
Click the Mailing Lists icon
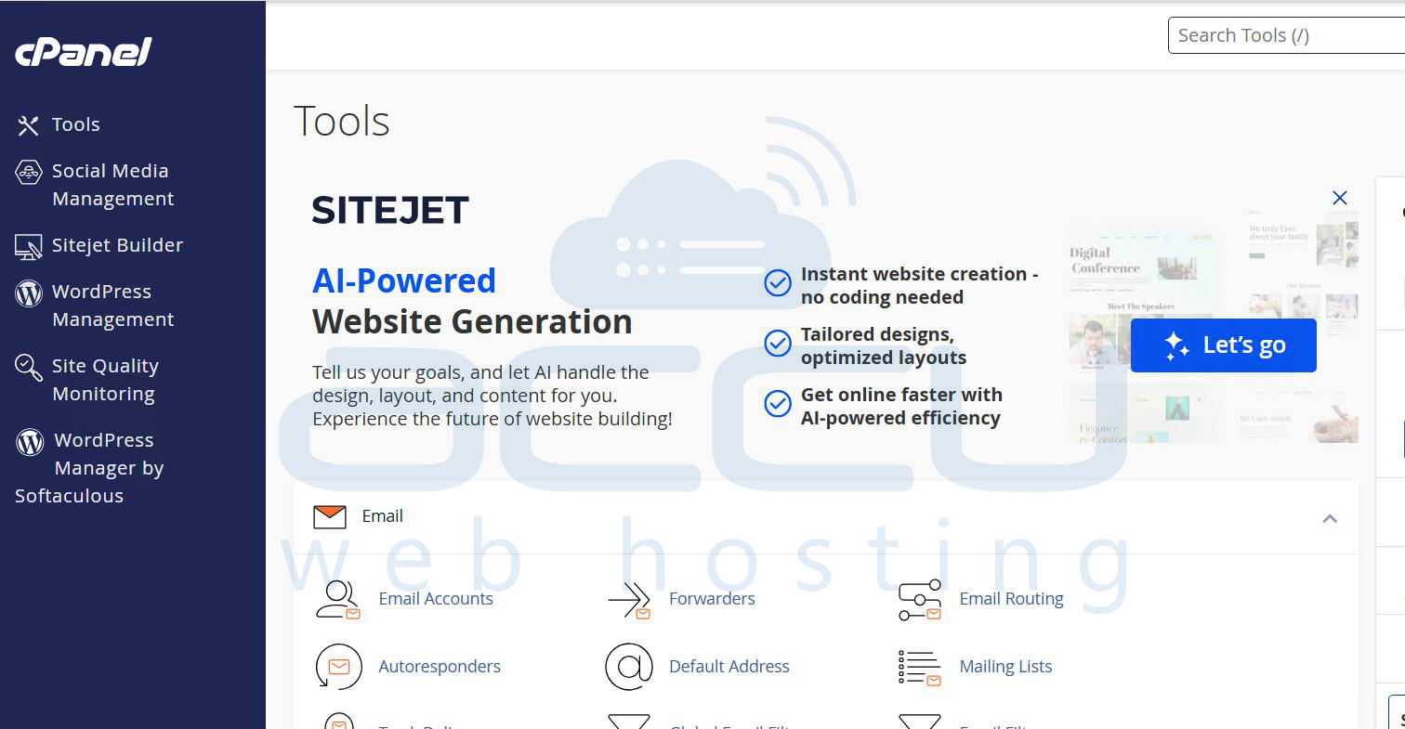(x=919, y=667)
